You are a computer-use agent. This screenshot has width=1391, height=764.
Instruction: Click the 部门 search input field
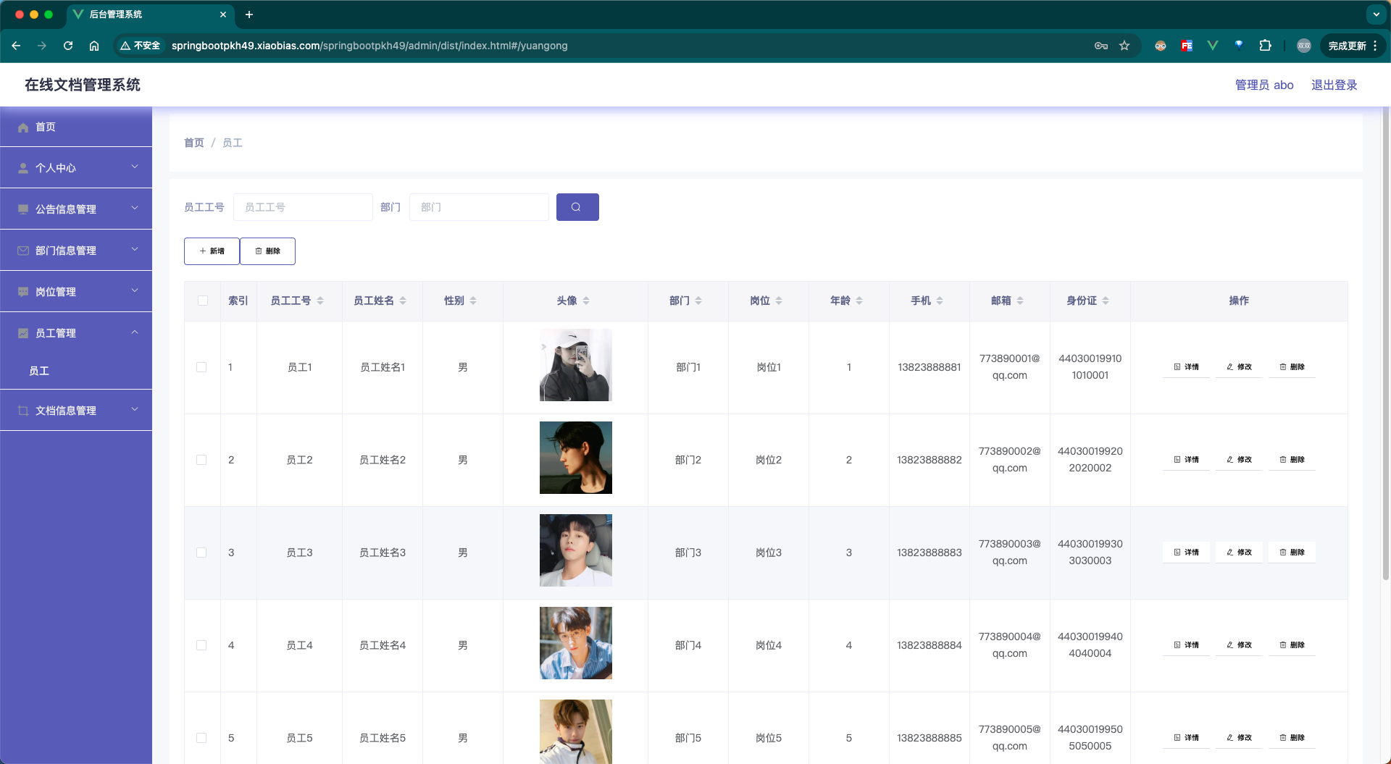point(479,207)
